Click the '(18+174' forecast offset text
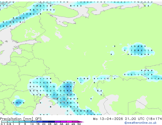This screenshot has width=162, height=125. click(x=154, y=119)
